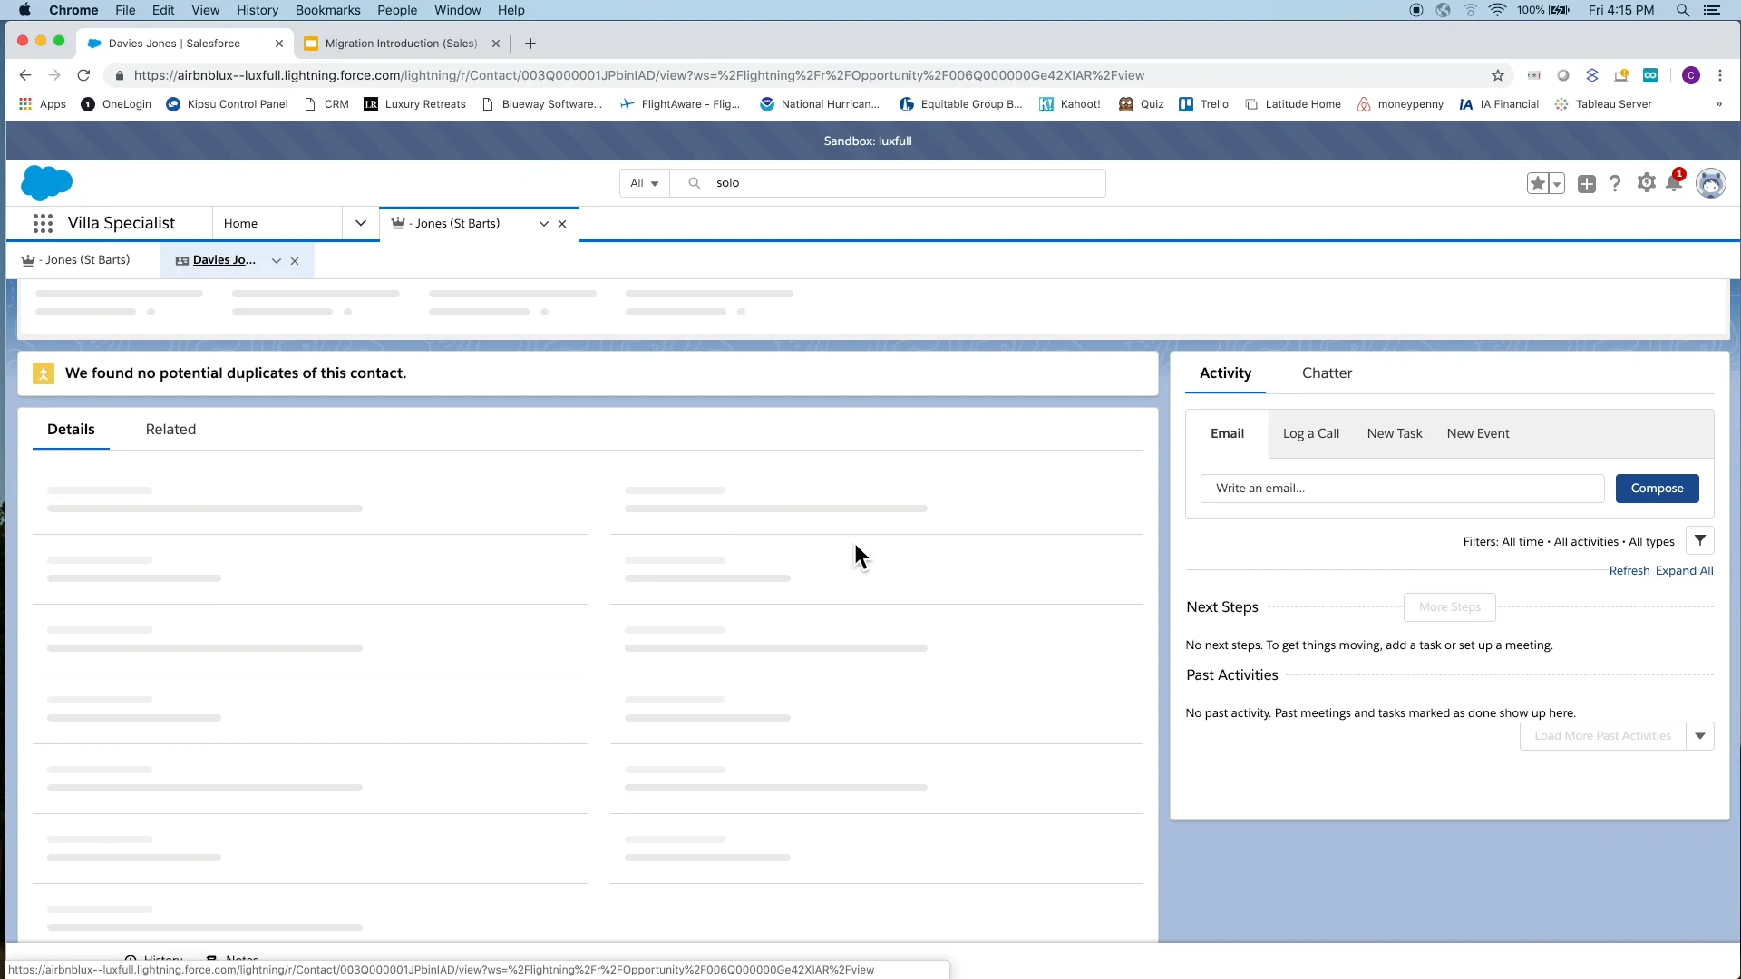This screenshot has height=979, width=1741.
Task: Click the macOS Spotlight search icon
Action: pyautogui.click(x=1682, y=10)
